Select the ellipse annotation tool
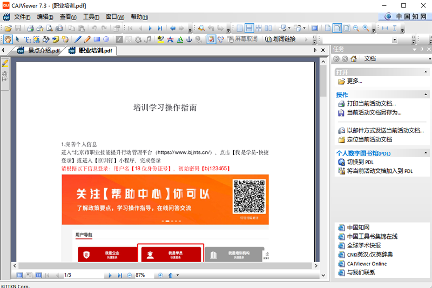The image size is (432, 288). pos(106,39)
